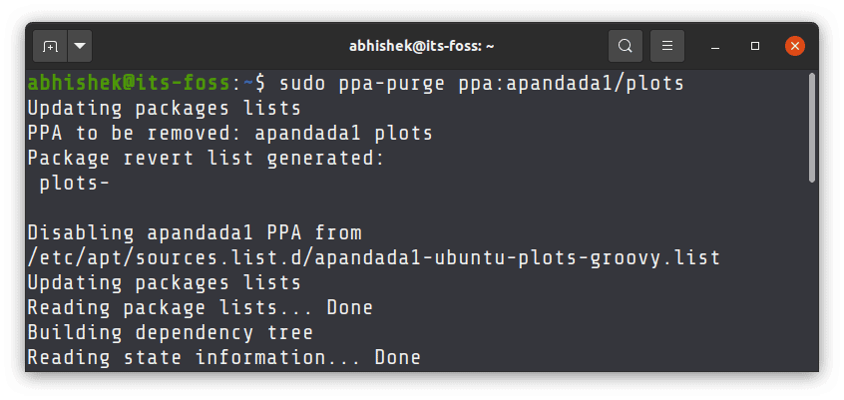Maximize the terminal window

pyautogui.click(x=755, y=46)
